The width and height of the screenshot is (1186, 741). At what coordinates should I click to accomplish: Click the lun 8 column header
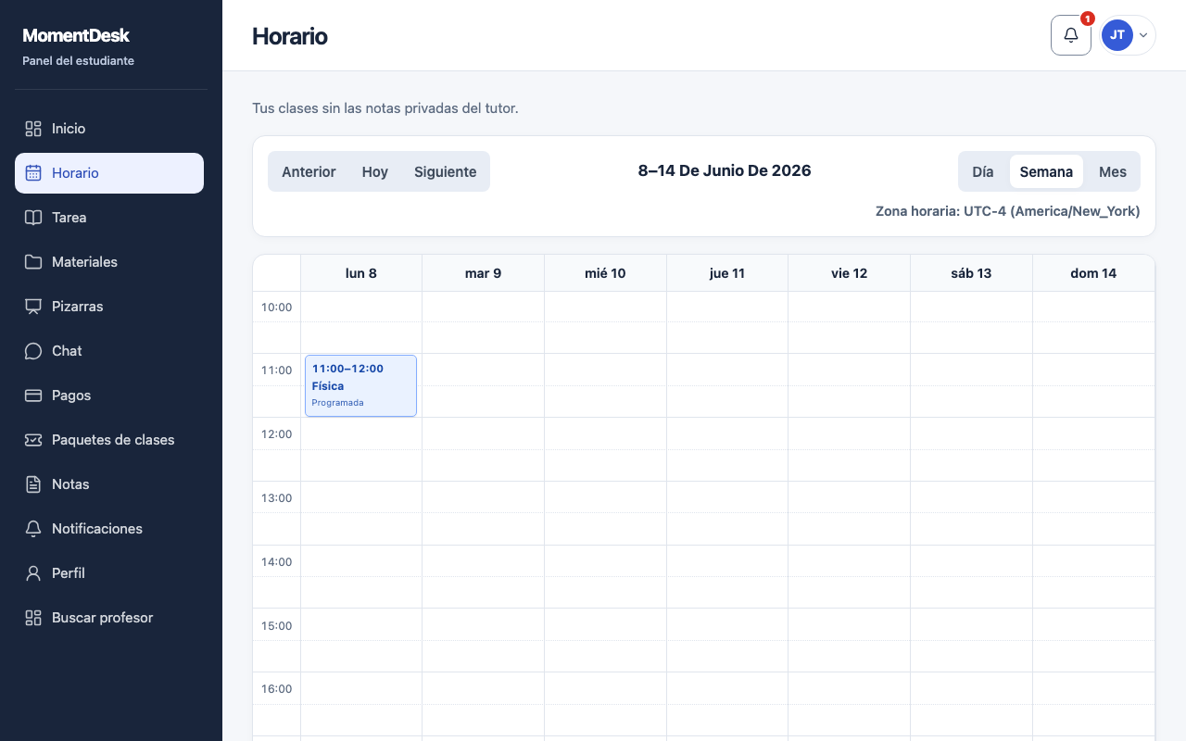tap(361, 273)
